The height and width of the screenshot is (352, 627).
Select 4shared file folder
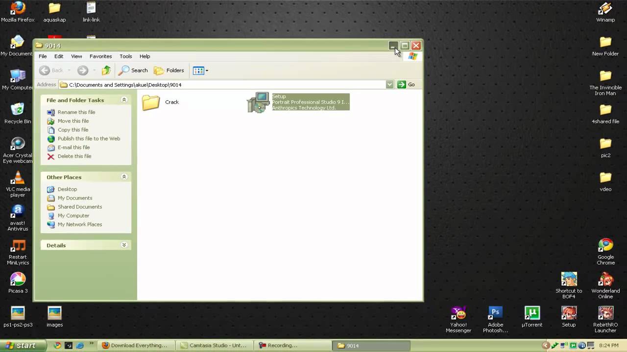[605, 113]
